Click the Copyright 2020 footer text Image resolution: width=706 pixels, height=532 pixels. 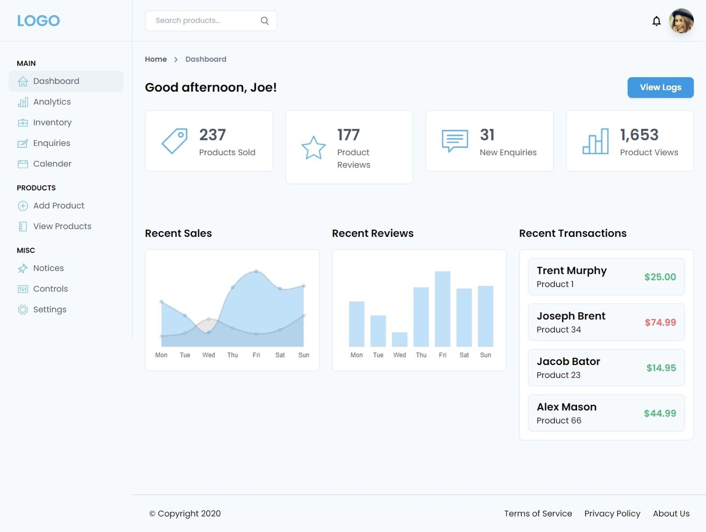(185, 513)
